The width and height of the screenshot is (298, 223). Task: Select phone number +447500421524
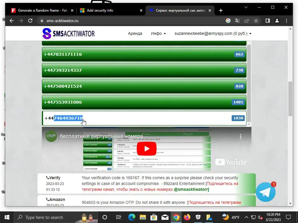click(144, 86)
